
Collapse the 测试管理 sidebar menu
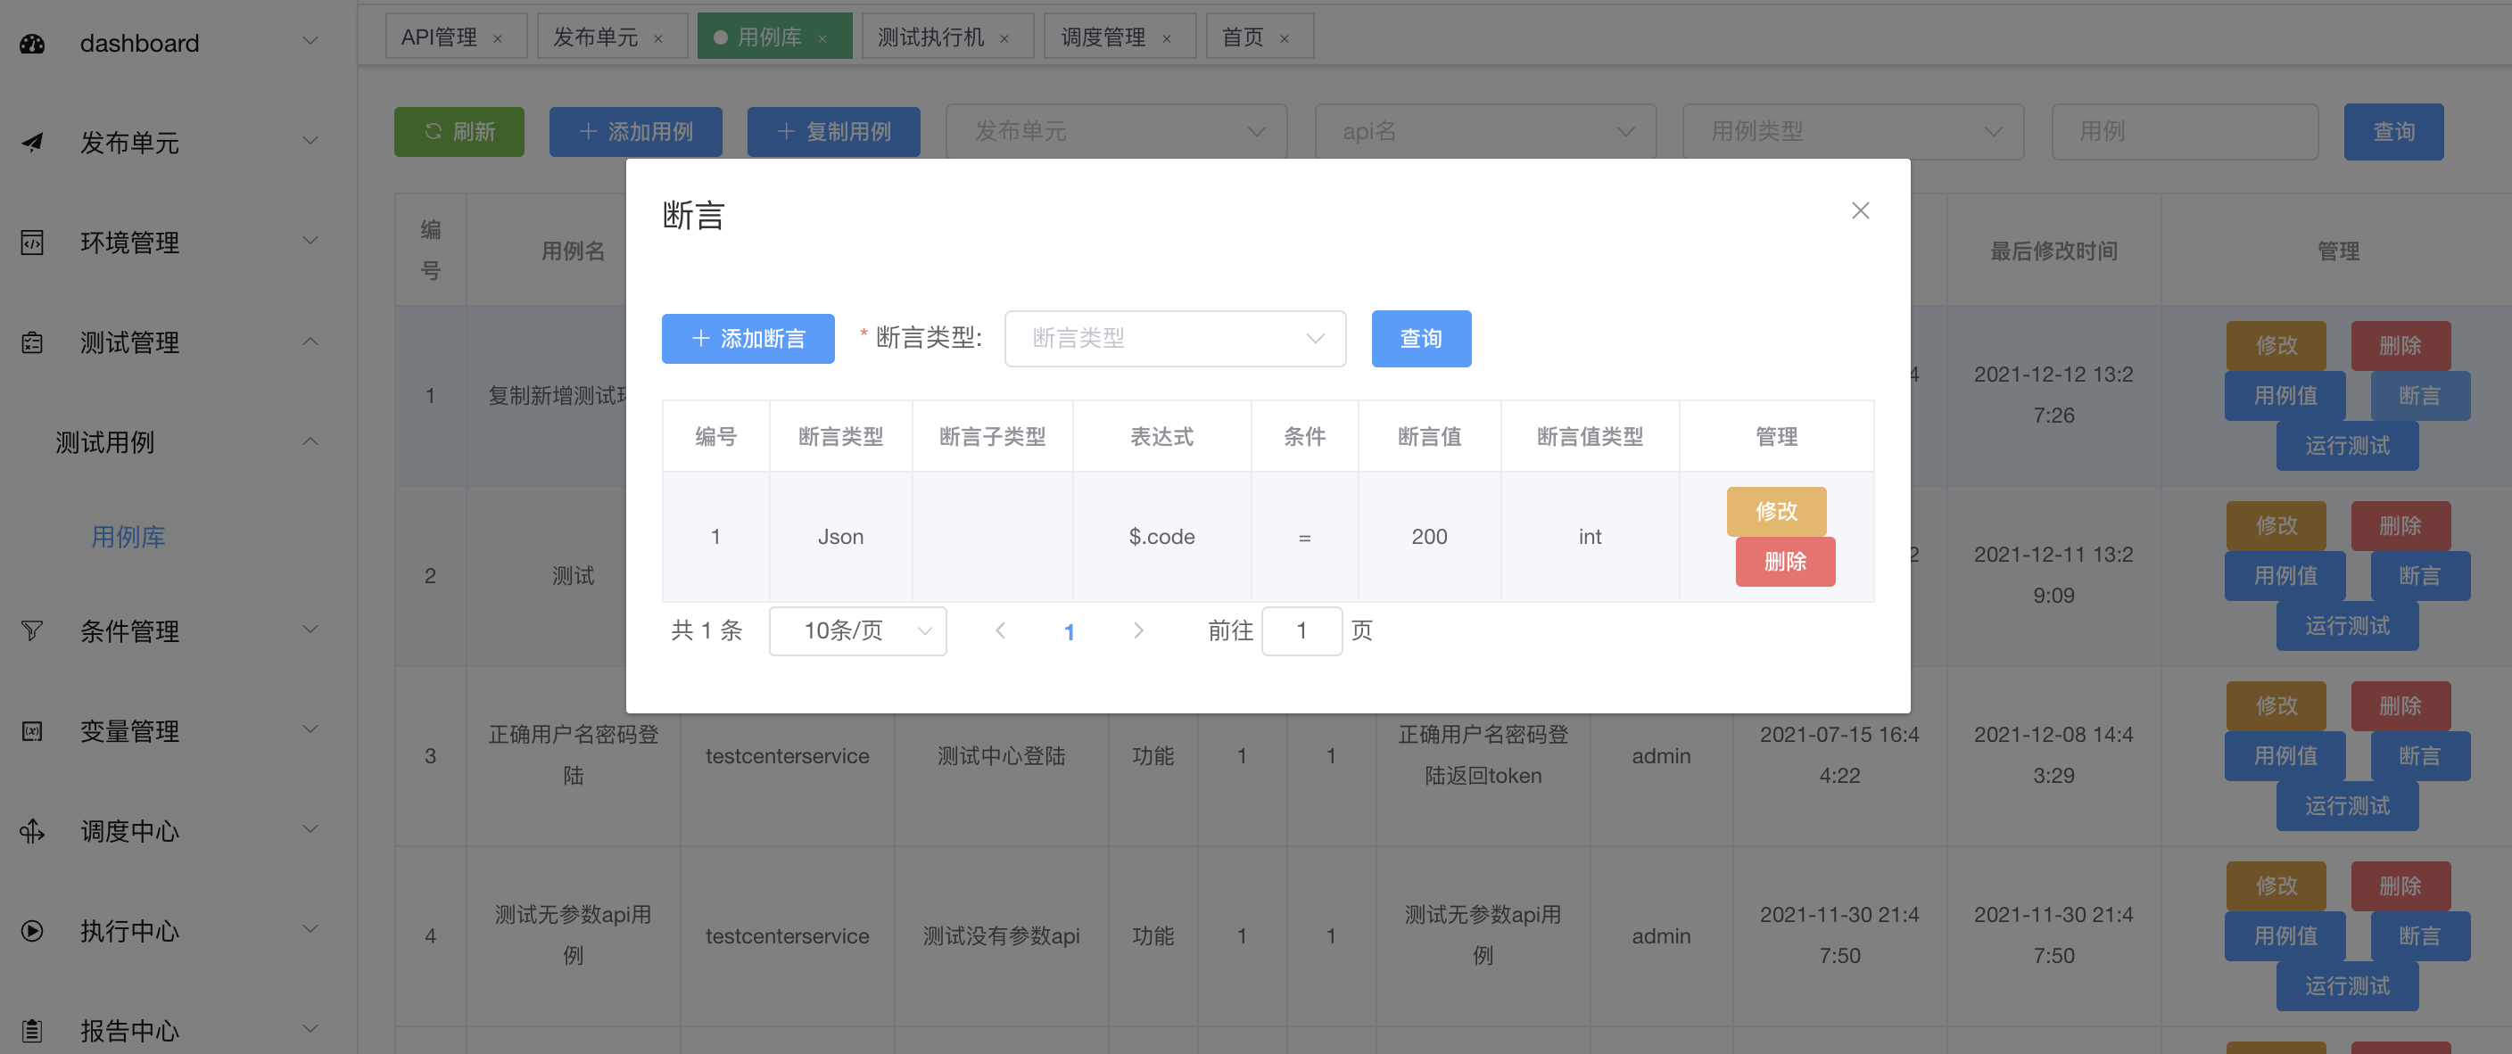coord(310,341)
